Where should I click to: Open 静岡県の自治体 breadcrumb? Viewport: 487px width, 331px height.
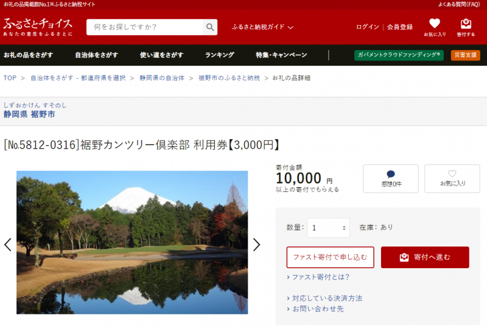pos(162,78)
